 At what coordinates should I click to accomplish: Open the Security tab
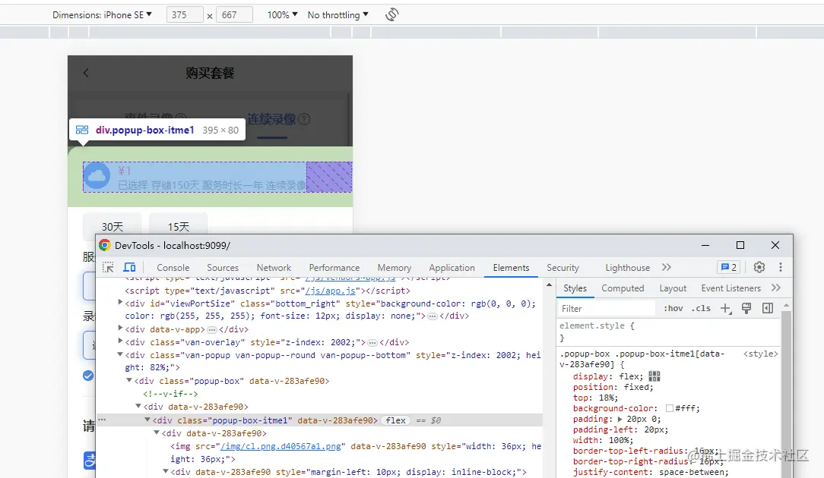pyautogui.click(x=563, y=268)
